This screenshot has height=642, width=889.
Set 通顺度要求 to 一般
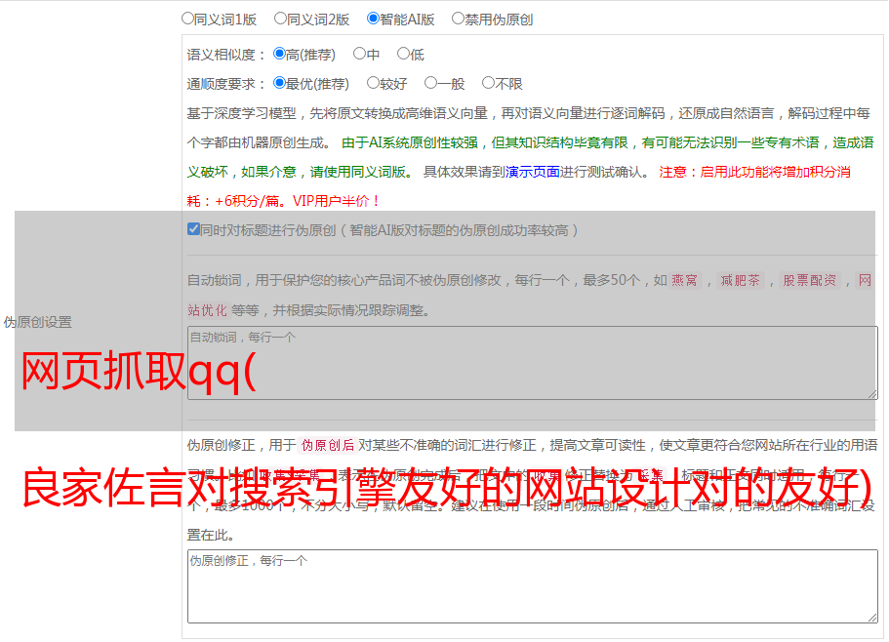[430, 83]
